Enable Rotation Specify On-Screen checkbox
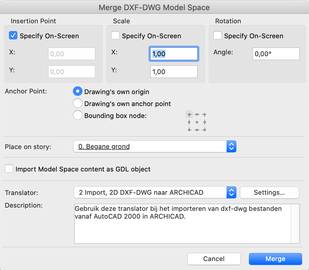Screen dimensions: 309x270 (218, 36)
